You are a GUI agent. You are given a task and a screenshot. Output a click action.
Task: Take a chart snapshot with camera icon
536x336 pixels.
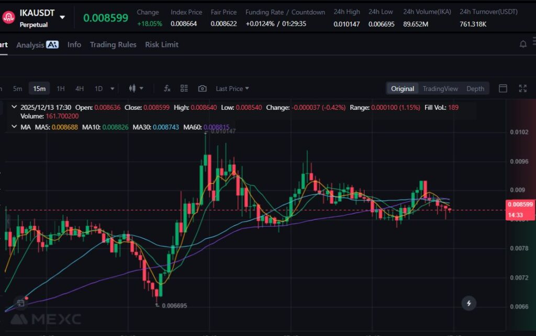(x=203, y=88)
